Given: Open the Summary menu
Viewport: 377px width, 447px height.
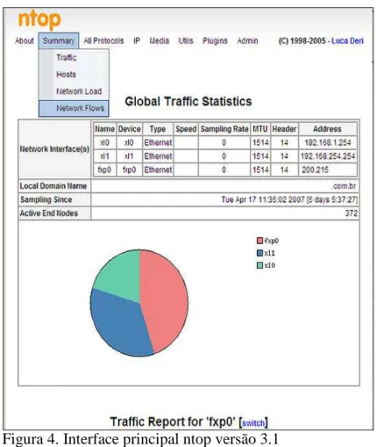Looking at the screenshot, I should coord(59,40).
